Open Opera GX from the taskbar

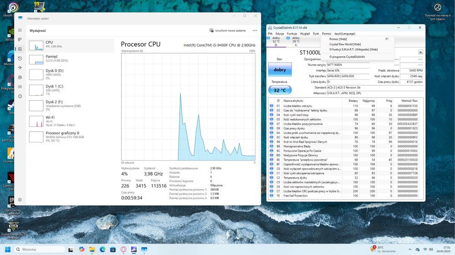point(123,250)
